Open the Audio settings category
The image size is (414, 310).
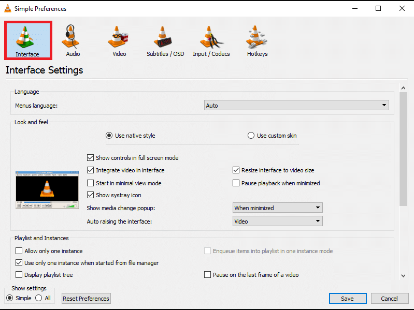73,40
